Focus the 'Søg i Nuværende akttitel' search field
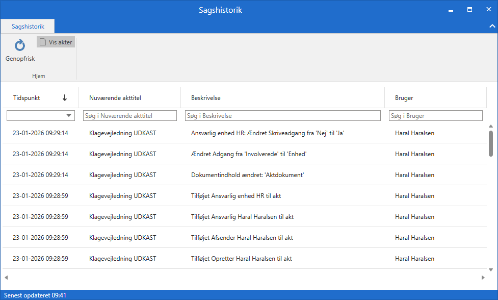The image size is (498, 300). [x=130, y=116]
